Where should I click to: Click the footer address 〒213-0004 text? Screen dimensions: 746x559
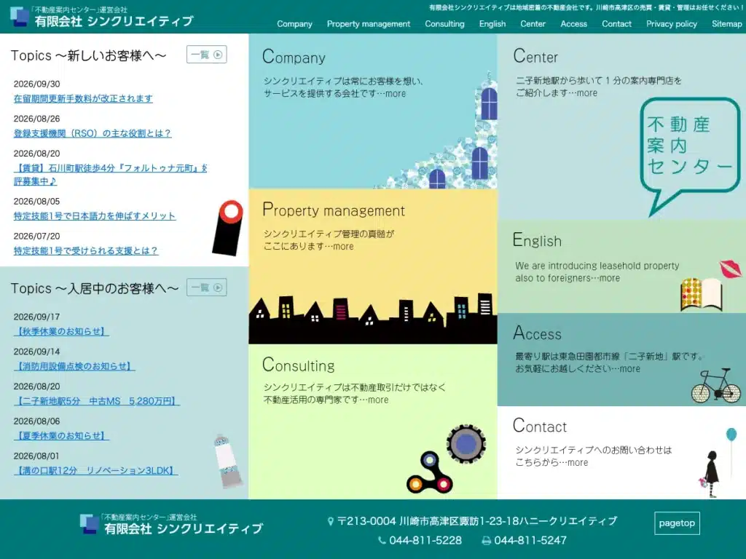click(x=477, y=521)
